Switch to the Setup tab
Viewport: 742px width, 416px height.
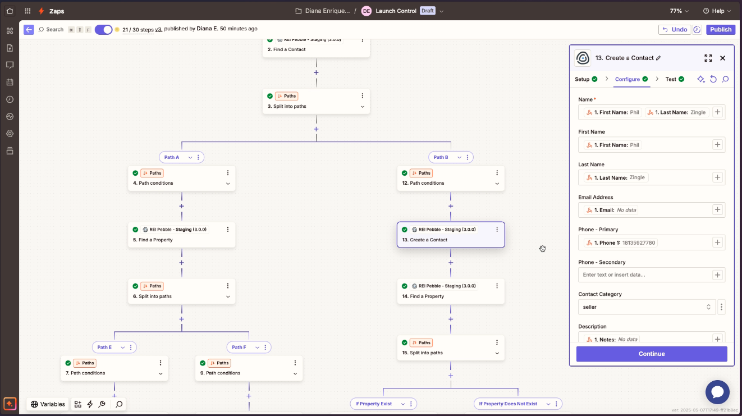pyautogui.click(x=586, y=79)
